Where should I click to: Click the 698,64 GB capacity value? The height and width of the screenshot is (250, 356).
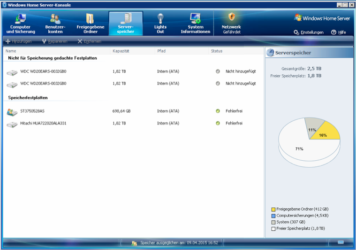coord(121,111)
